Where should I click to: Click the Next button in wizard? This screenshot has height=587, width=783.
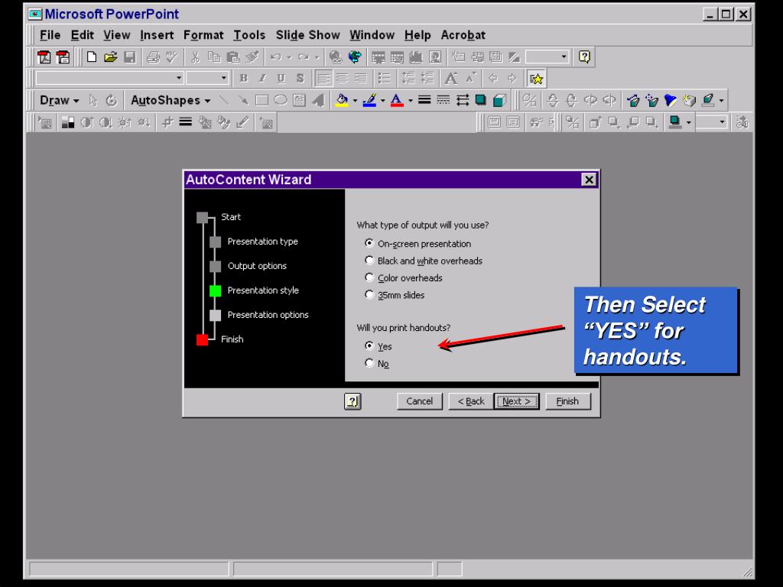516,401
